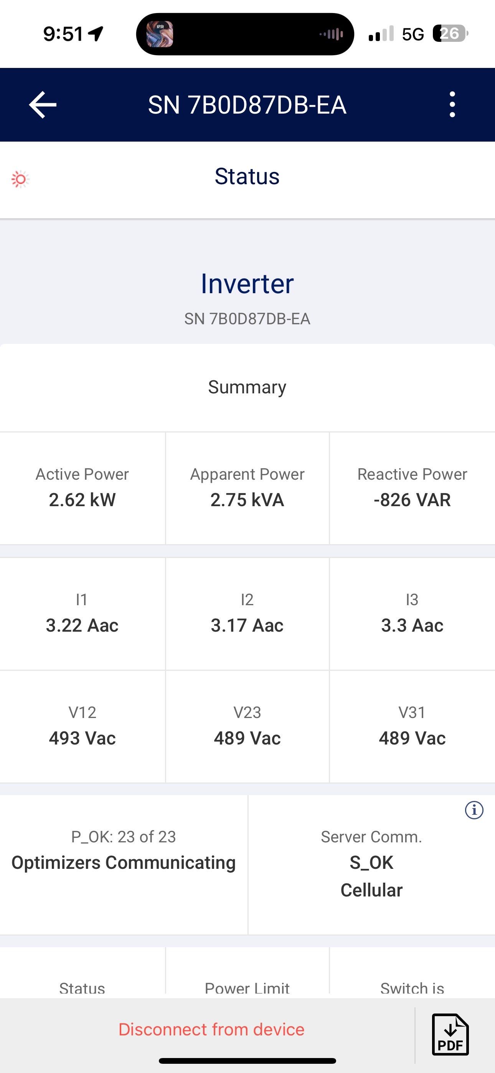
Task: Open the three-dot overflow menu
Action: pyautogui.click(x=452, y=104)
